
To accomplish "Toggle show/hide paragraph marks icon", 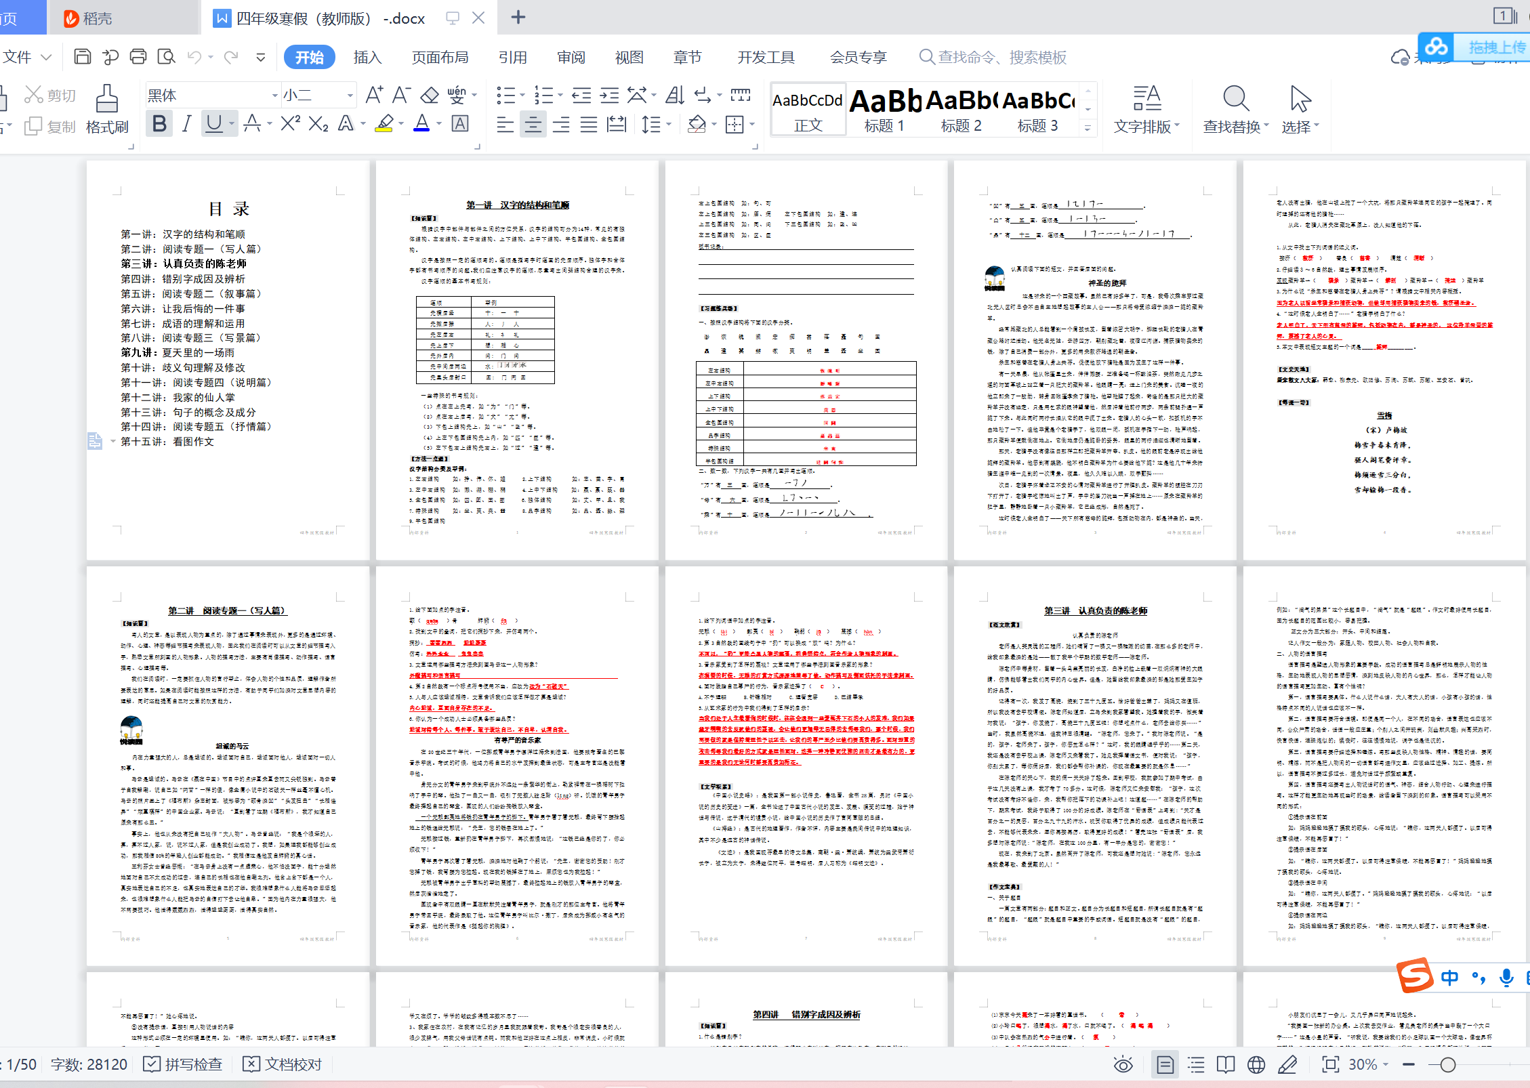I will tap(703, 95).
